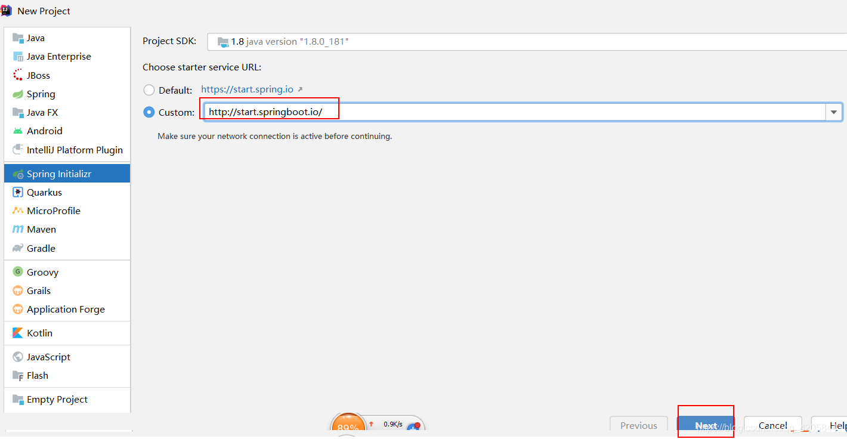Viewport: 847px width, 439px height.
Task: Click the JBoss red dots icon
Action: pos(18,75)
